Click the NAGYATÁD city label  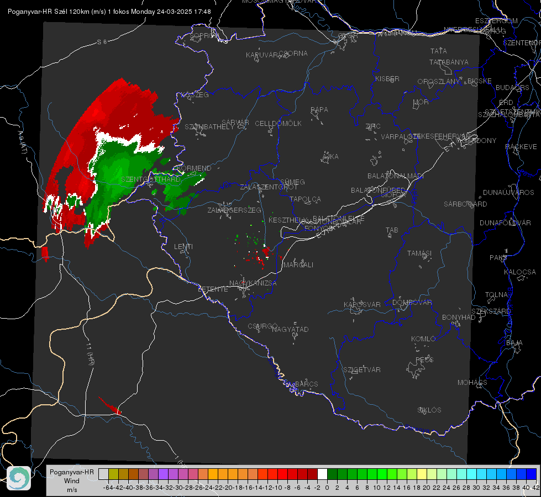(290, 329)
